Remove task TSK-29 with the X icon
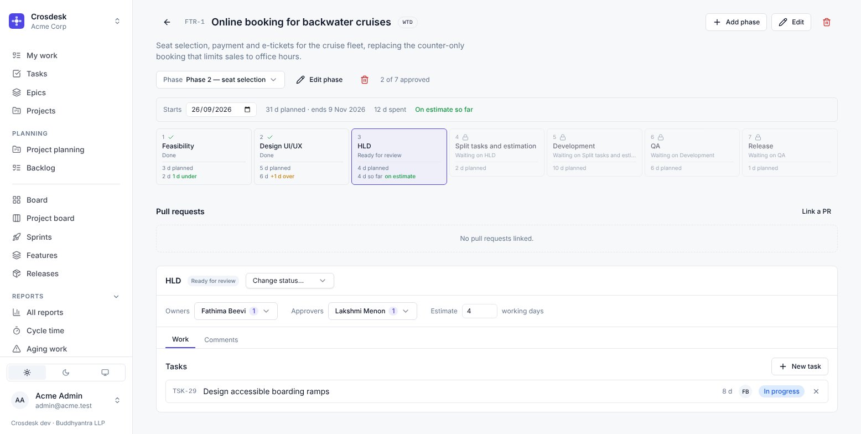Screen dimensions: 861x434 click(x=816, y=391)
